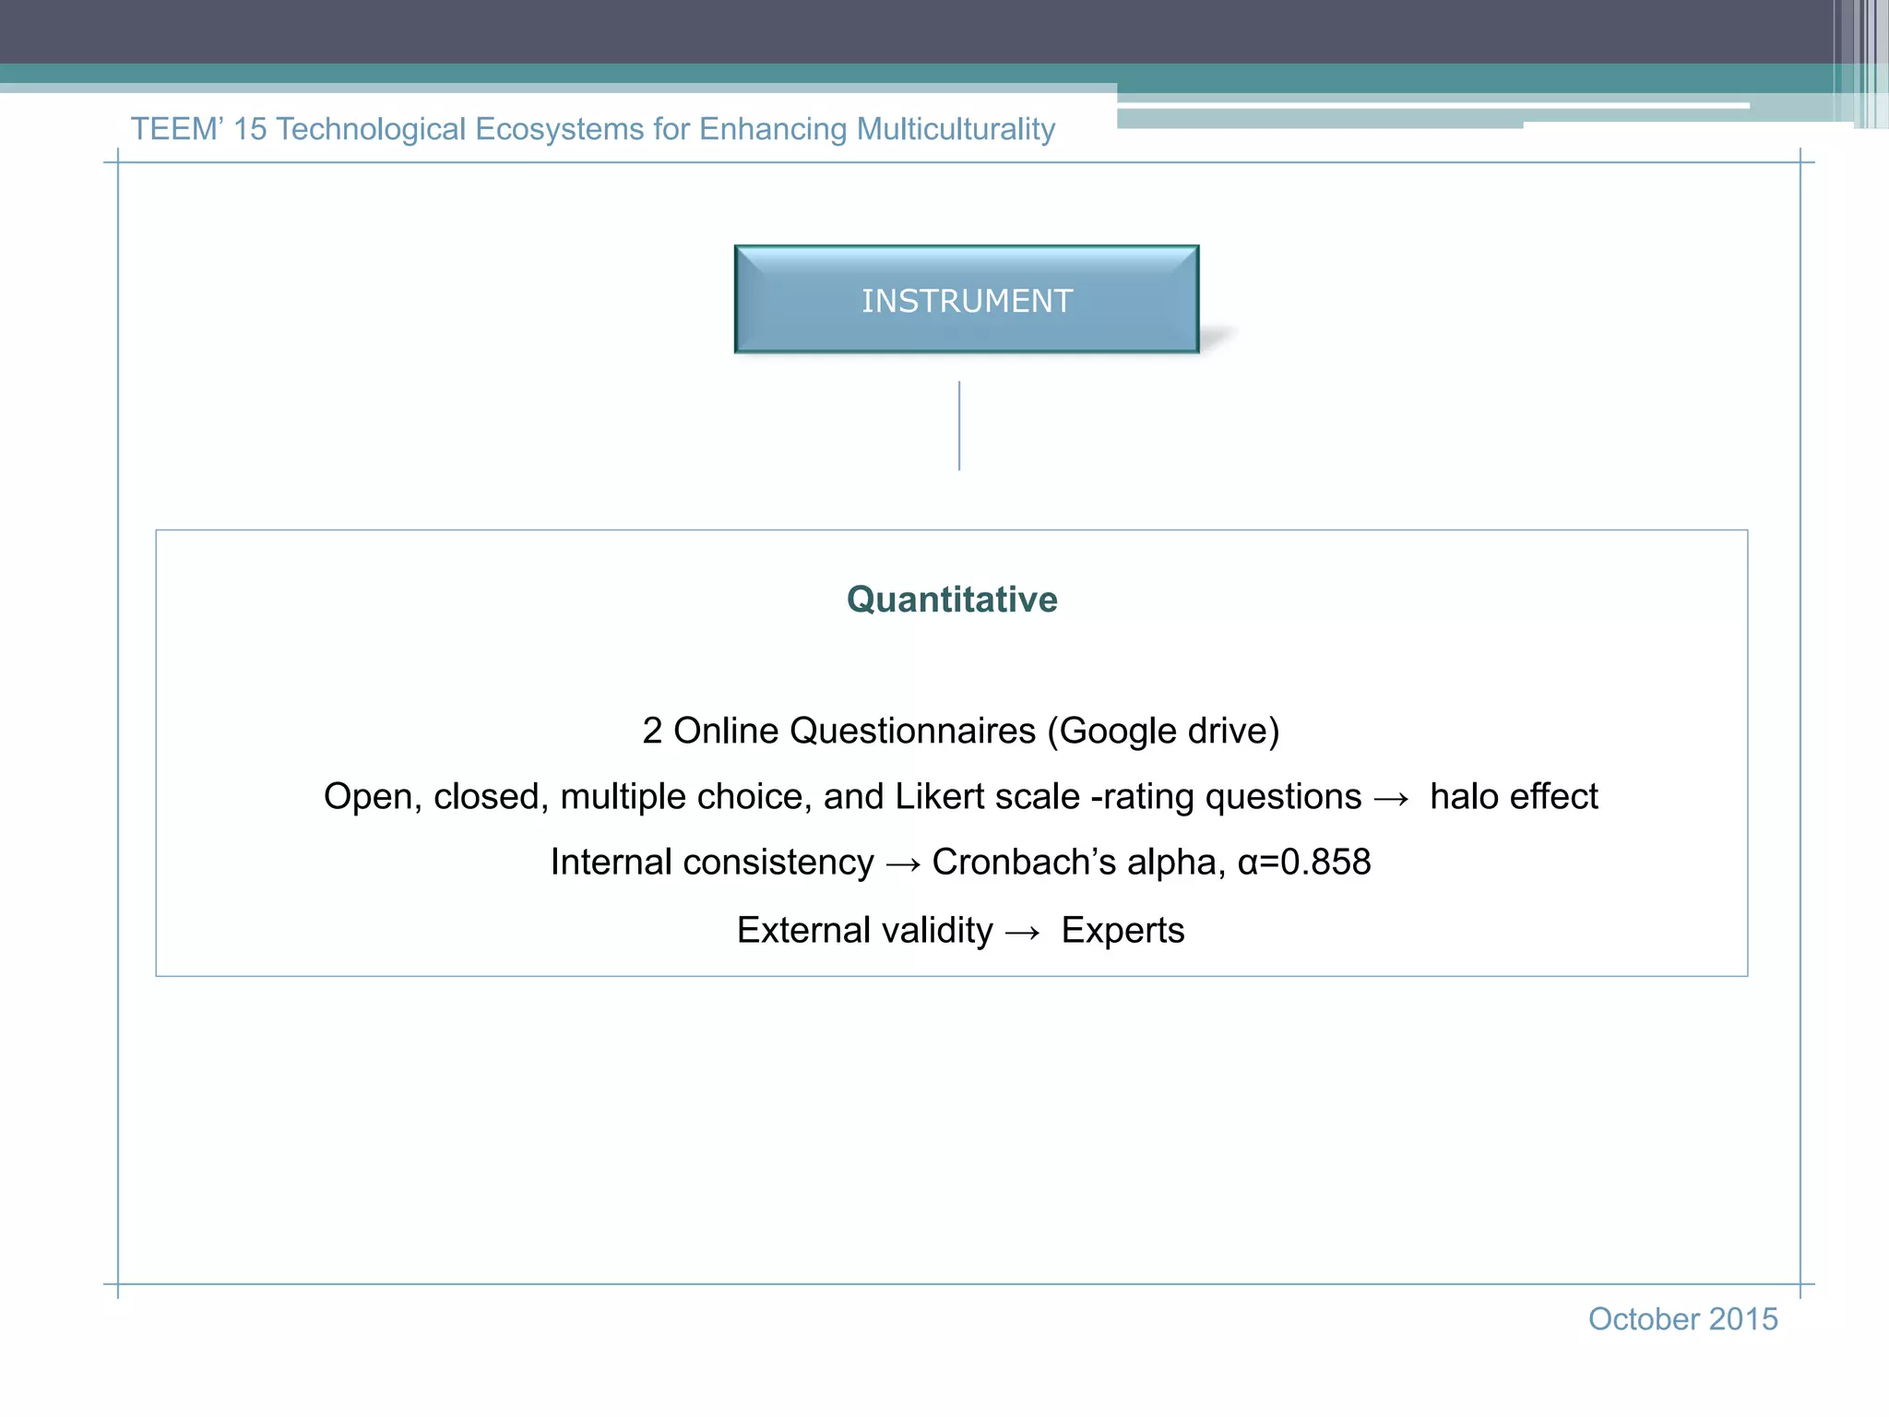Select the Quantitative heading
Screen dimensions: 1889x1417
(x=952, y=600)
